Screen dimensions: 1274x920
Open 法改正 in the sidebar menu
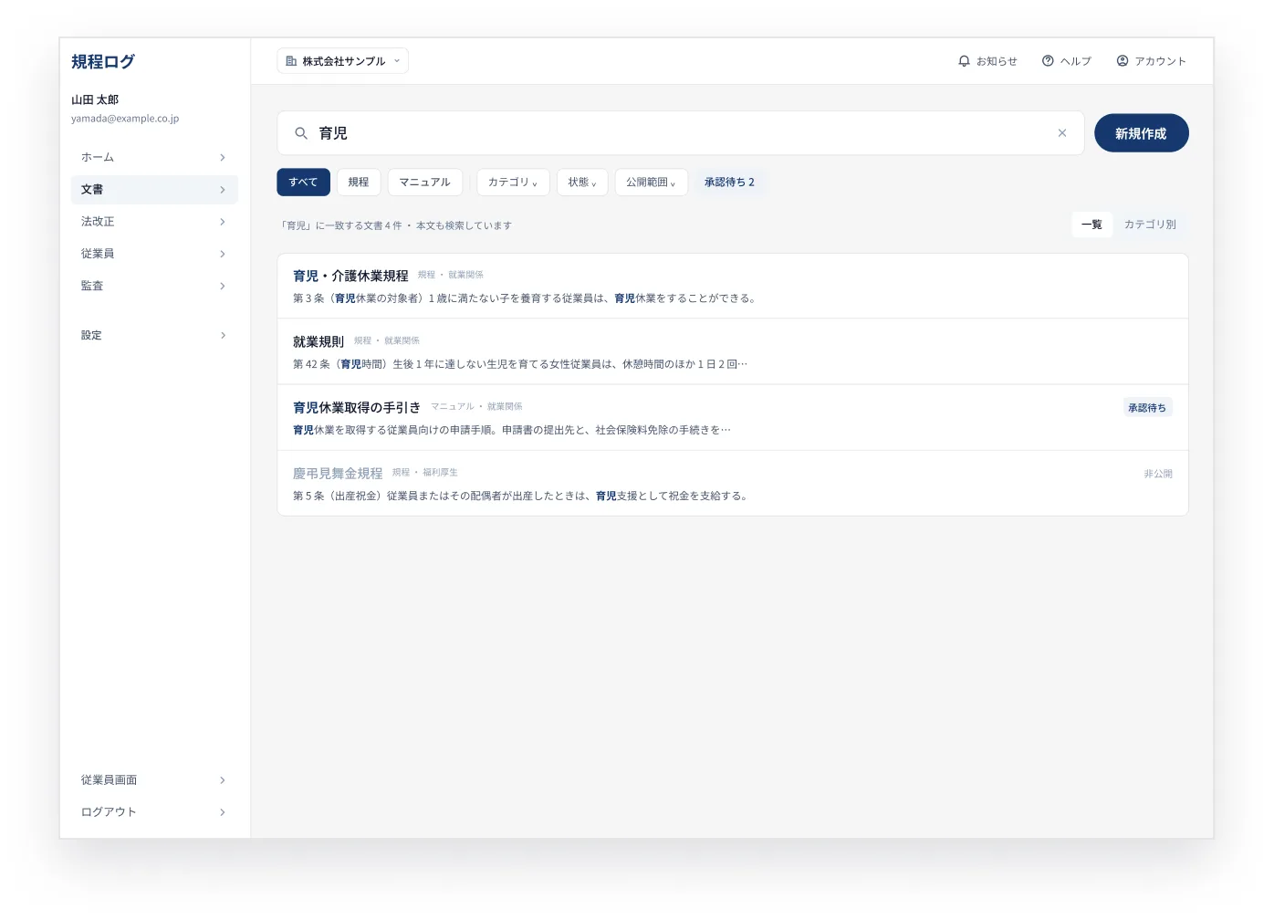coord(154,222)
